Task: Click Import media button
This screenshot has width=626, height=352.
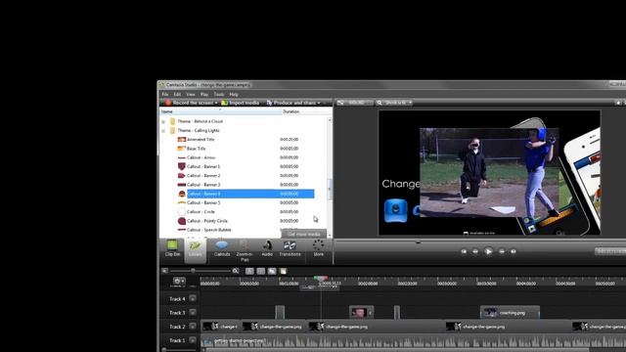Action: pos(241,103)
